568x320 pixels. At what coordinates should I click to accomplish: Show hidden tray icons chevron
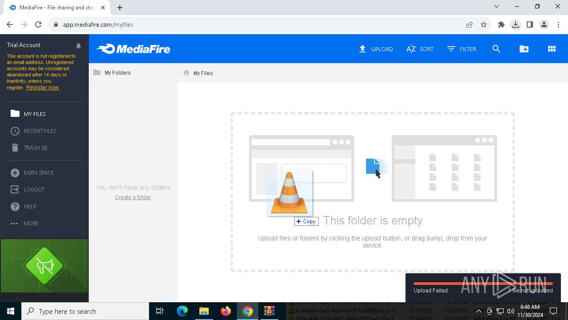click(478, 311)
